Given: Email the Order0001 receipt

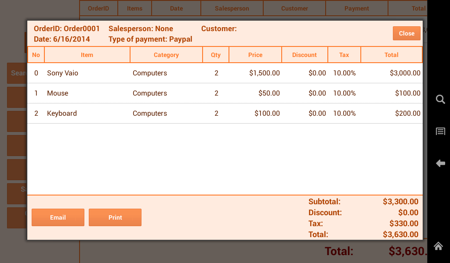Looking at the screenshot, I should coord(58,217).
